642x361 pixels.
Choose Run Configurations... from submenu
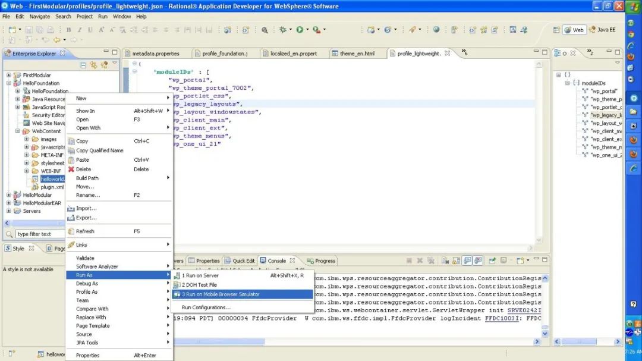(x=206, y=307)
